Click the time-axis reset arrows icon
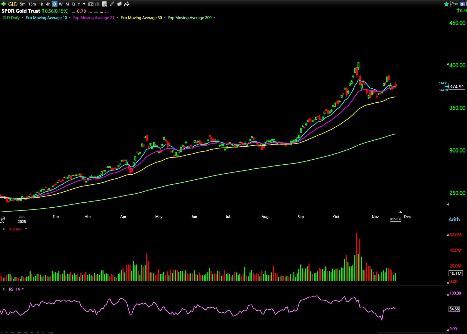The width and height of the screenshot is (467, 334). tap(3, 219)
